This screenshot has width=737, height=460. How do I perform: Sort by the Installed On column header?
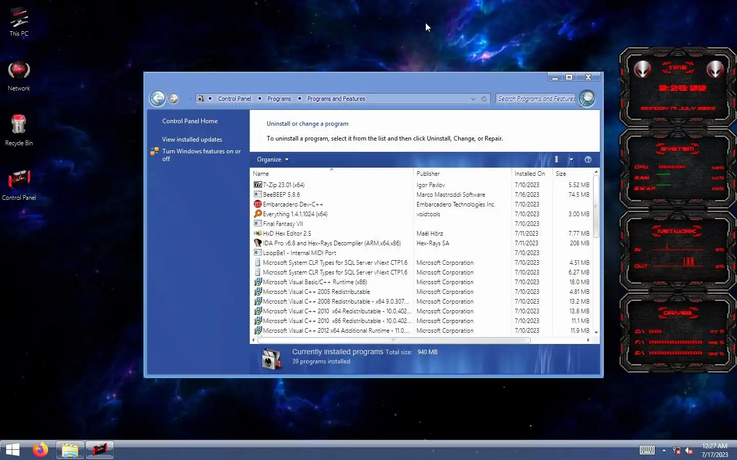coord(532,174)
